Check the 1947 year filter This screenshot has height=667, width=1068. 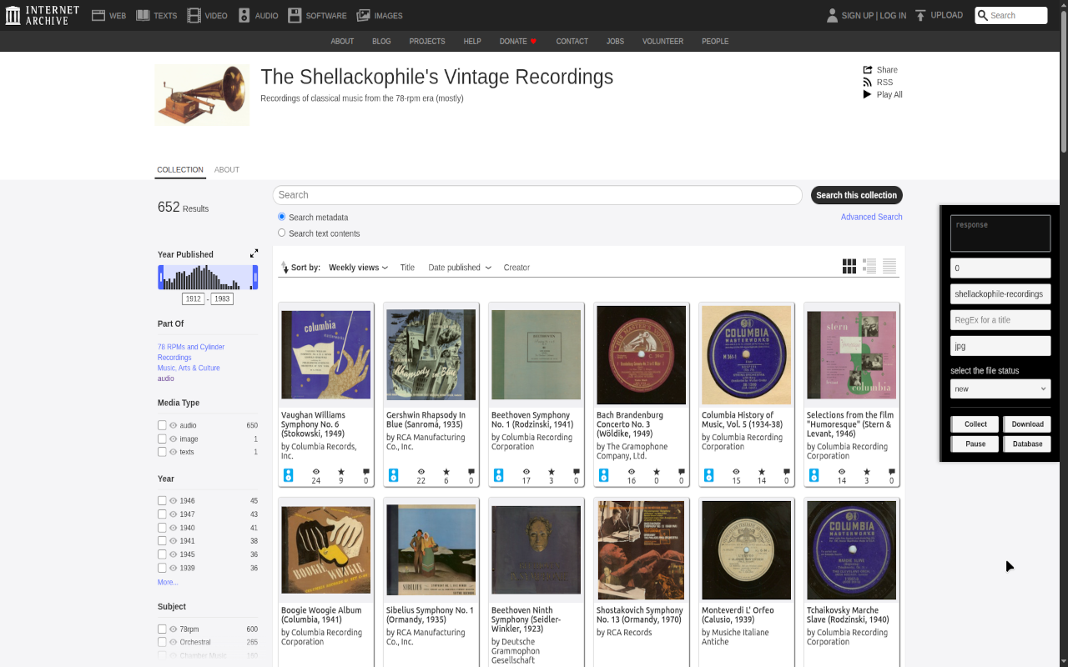pyautogui.click(x=162, y=514)
